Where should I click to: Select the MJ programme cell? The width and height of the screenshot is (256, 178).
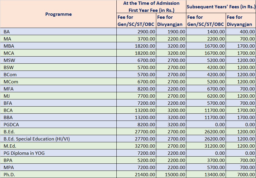(58, 96)
